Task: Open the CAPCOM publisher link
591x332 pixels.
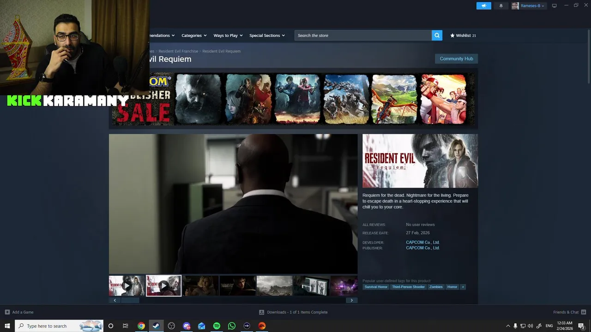Action: (422, 248)
